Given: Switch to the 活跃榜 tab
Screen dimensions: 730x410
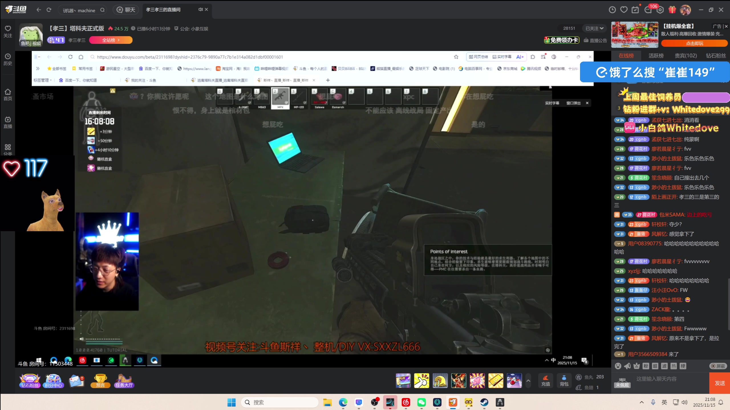Looking at the screenshot, I should point(656,56).
